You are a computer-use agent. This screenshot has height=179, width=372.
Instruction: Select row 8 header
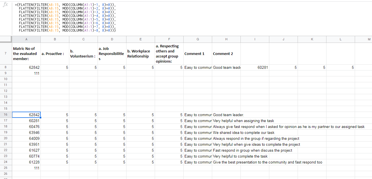[6, 67]
